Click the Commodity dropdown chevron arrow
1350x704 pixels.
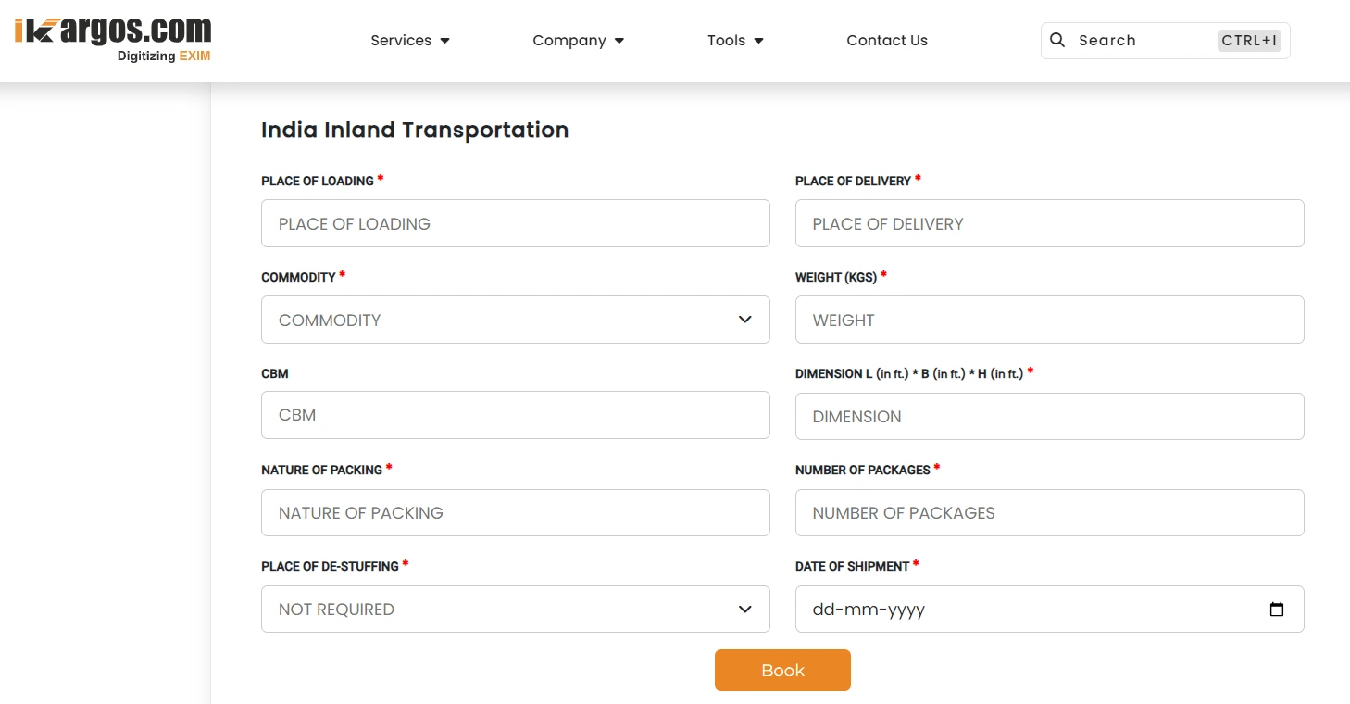point(744,320)
